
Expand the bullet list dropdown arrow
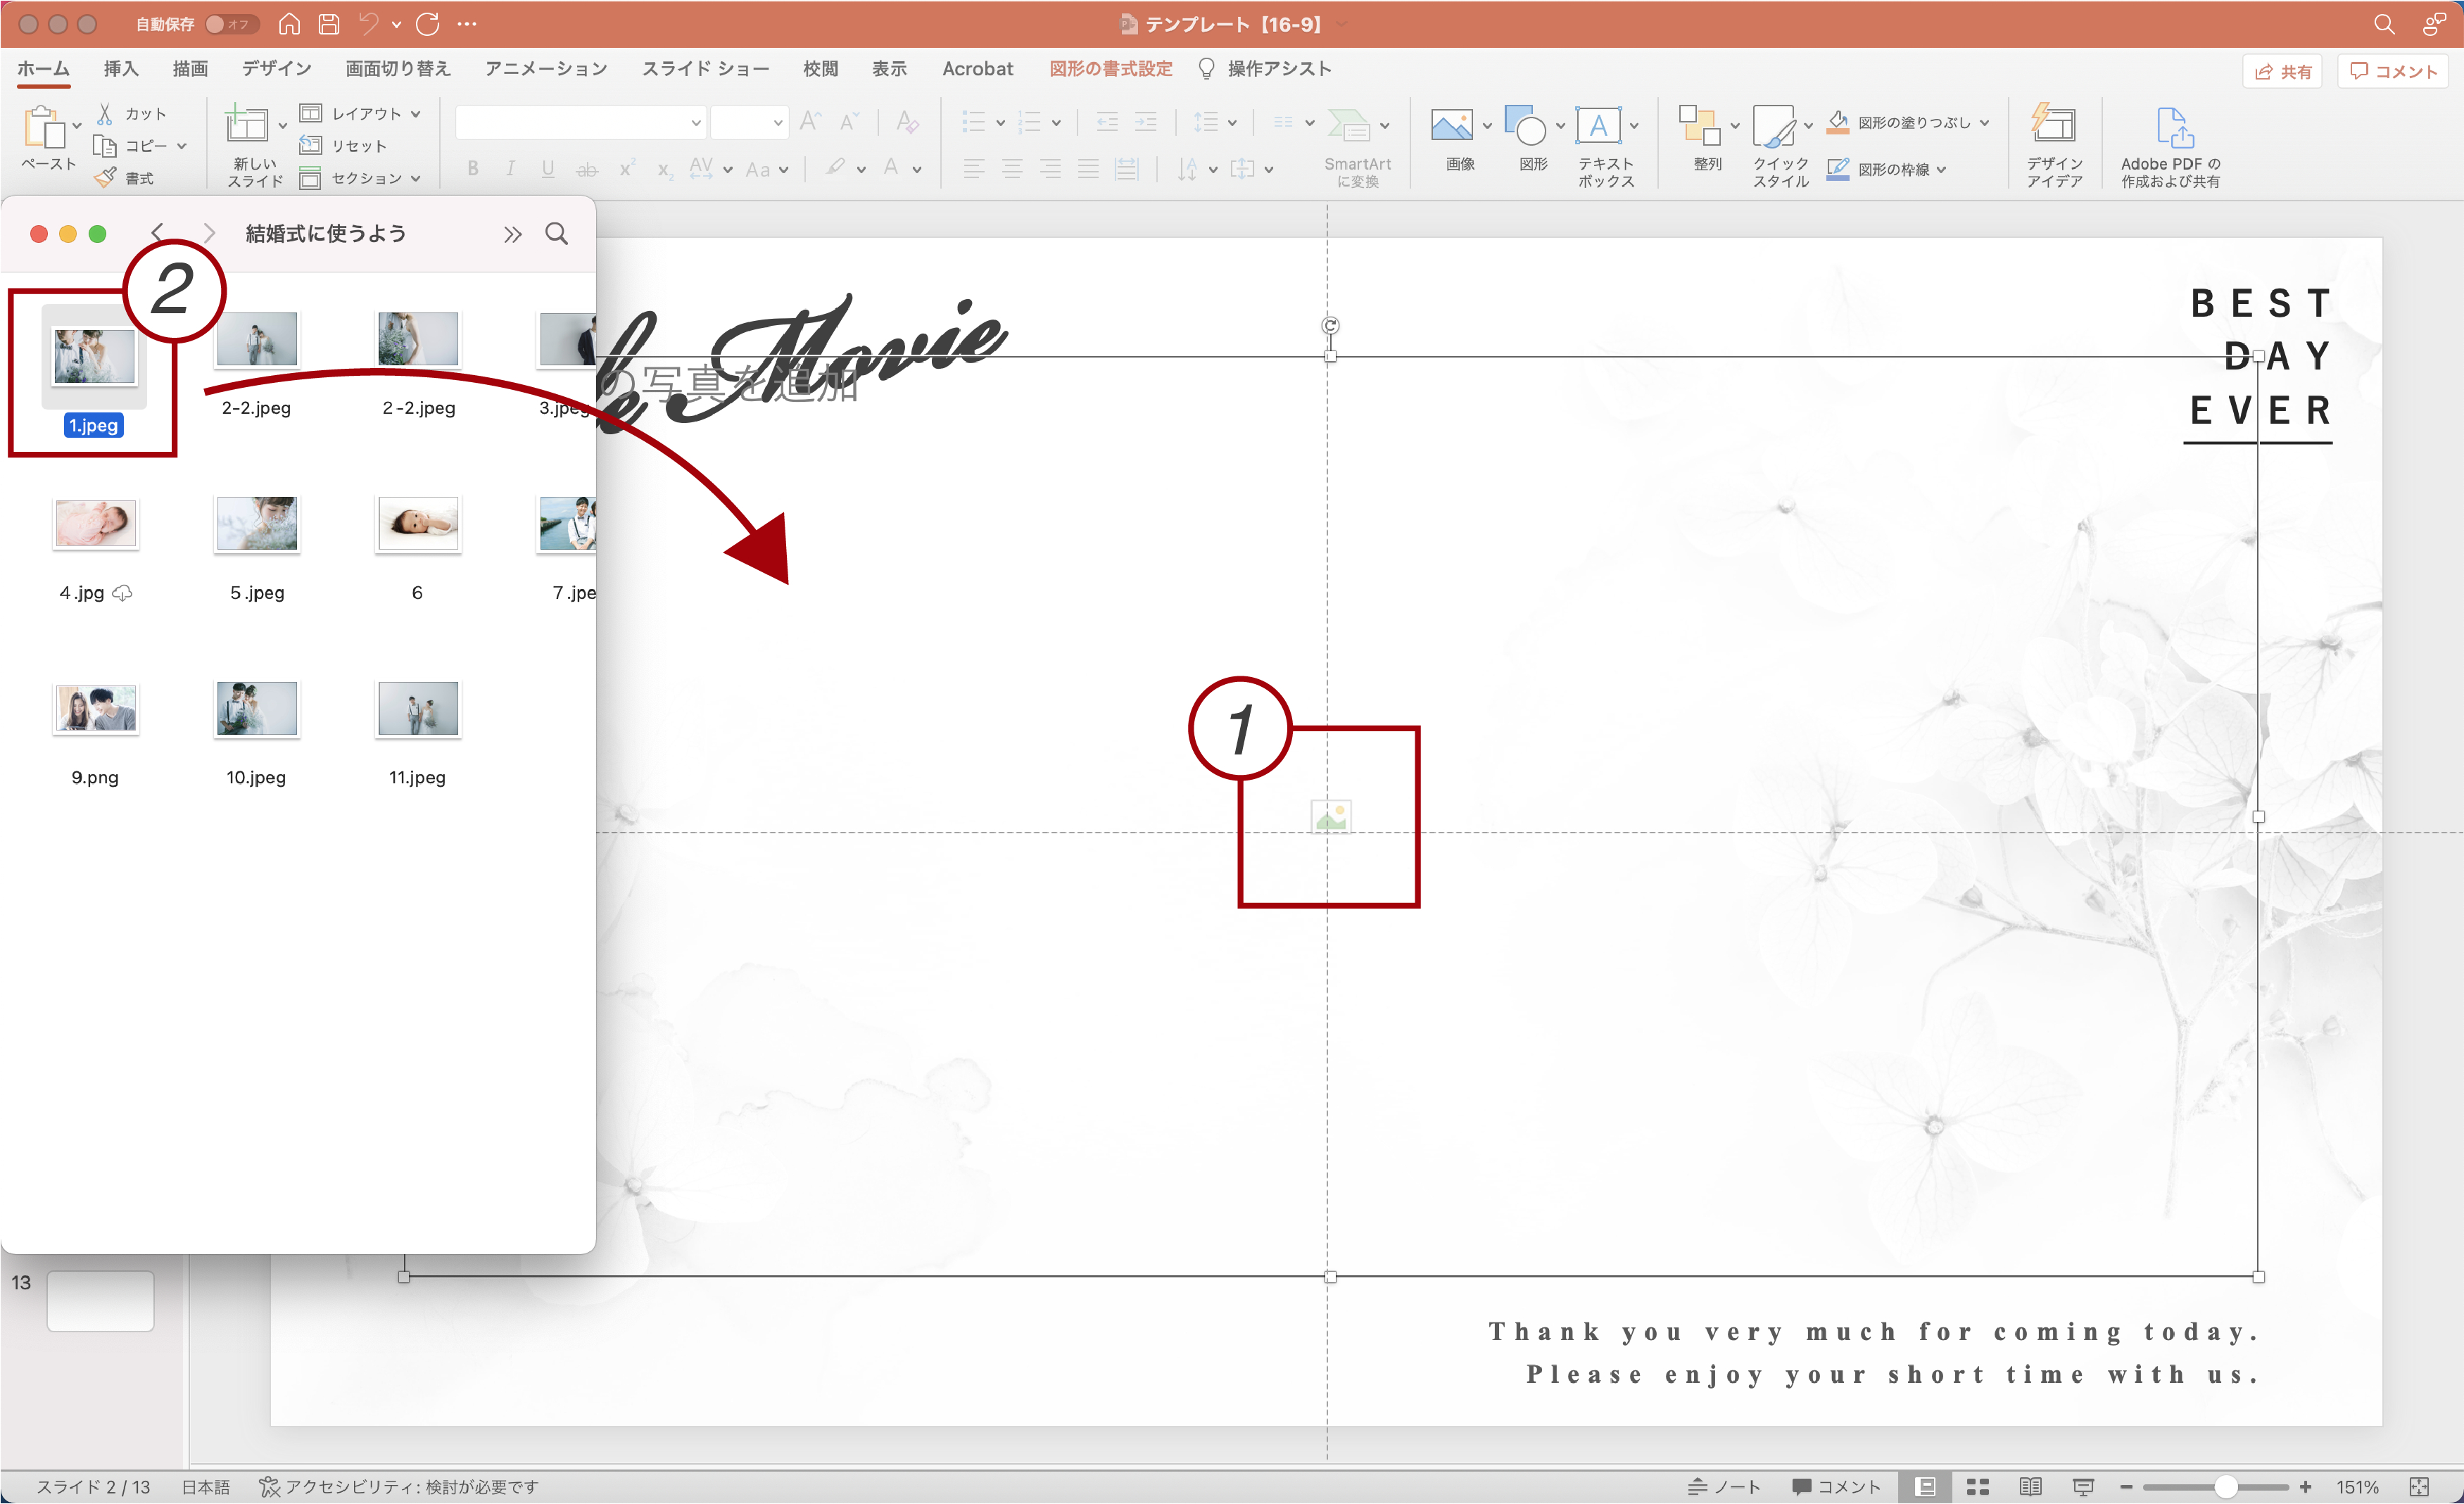(999, 123)
